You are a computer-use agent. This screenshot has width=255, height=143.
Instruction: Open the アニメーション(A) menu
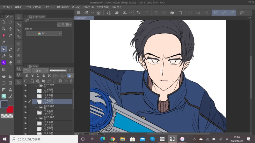coord(33,7)
